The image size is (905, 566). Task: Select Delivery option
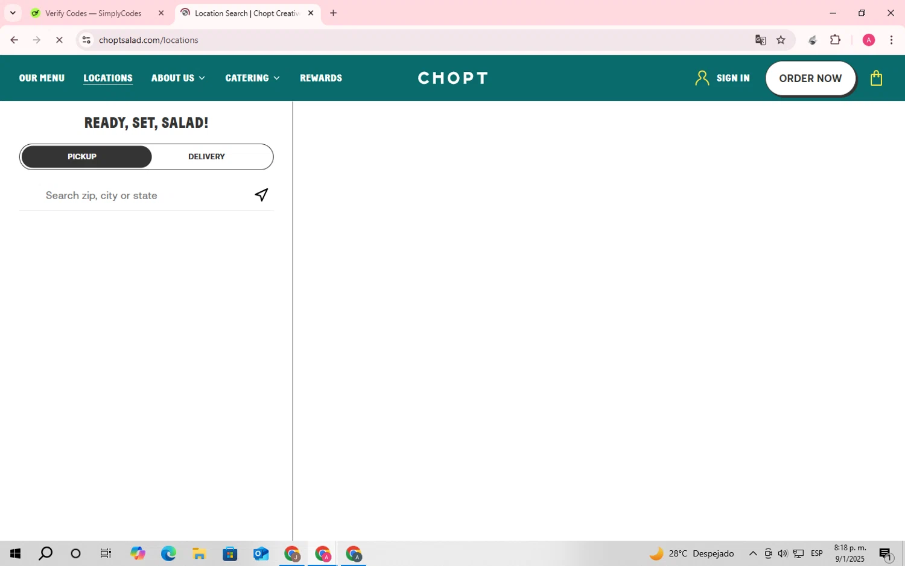[x=206, y=157]
